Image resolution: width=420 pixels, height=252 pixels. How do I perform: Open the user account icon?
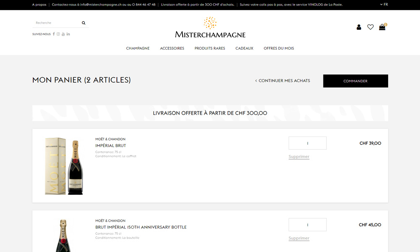(x=359, y=27)
